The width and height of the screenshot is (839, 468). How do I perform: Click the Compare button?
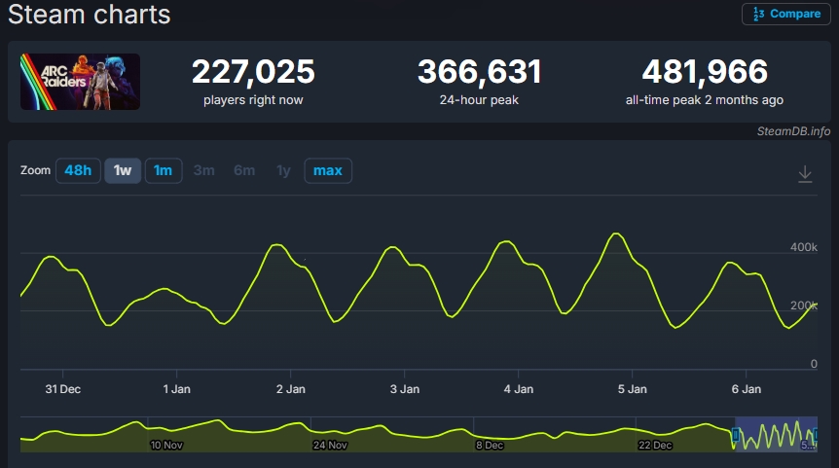click(x=786, y=14)
